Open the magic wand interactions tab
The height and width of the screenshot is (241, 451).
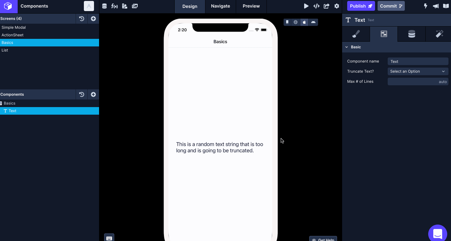point(439,34)
